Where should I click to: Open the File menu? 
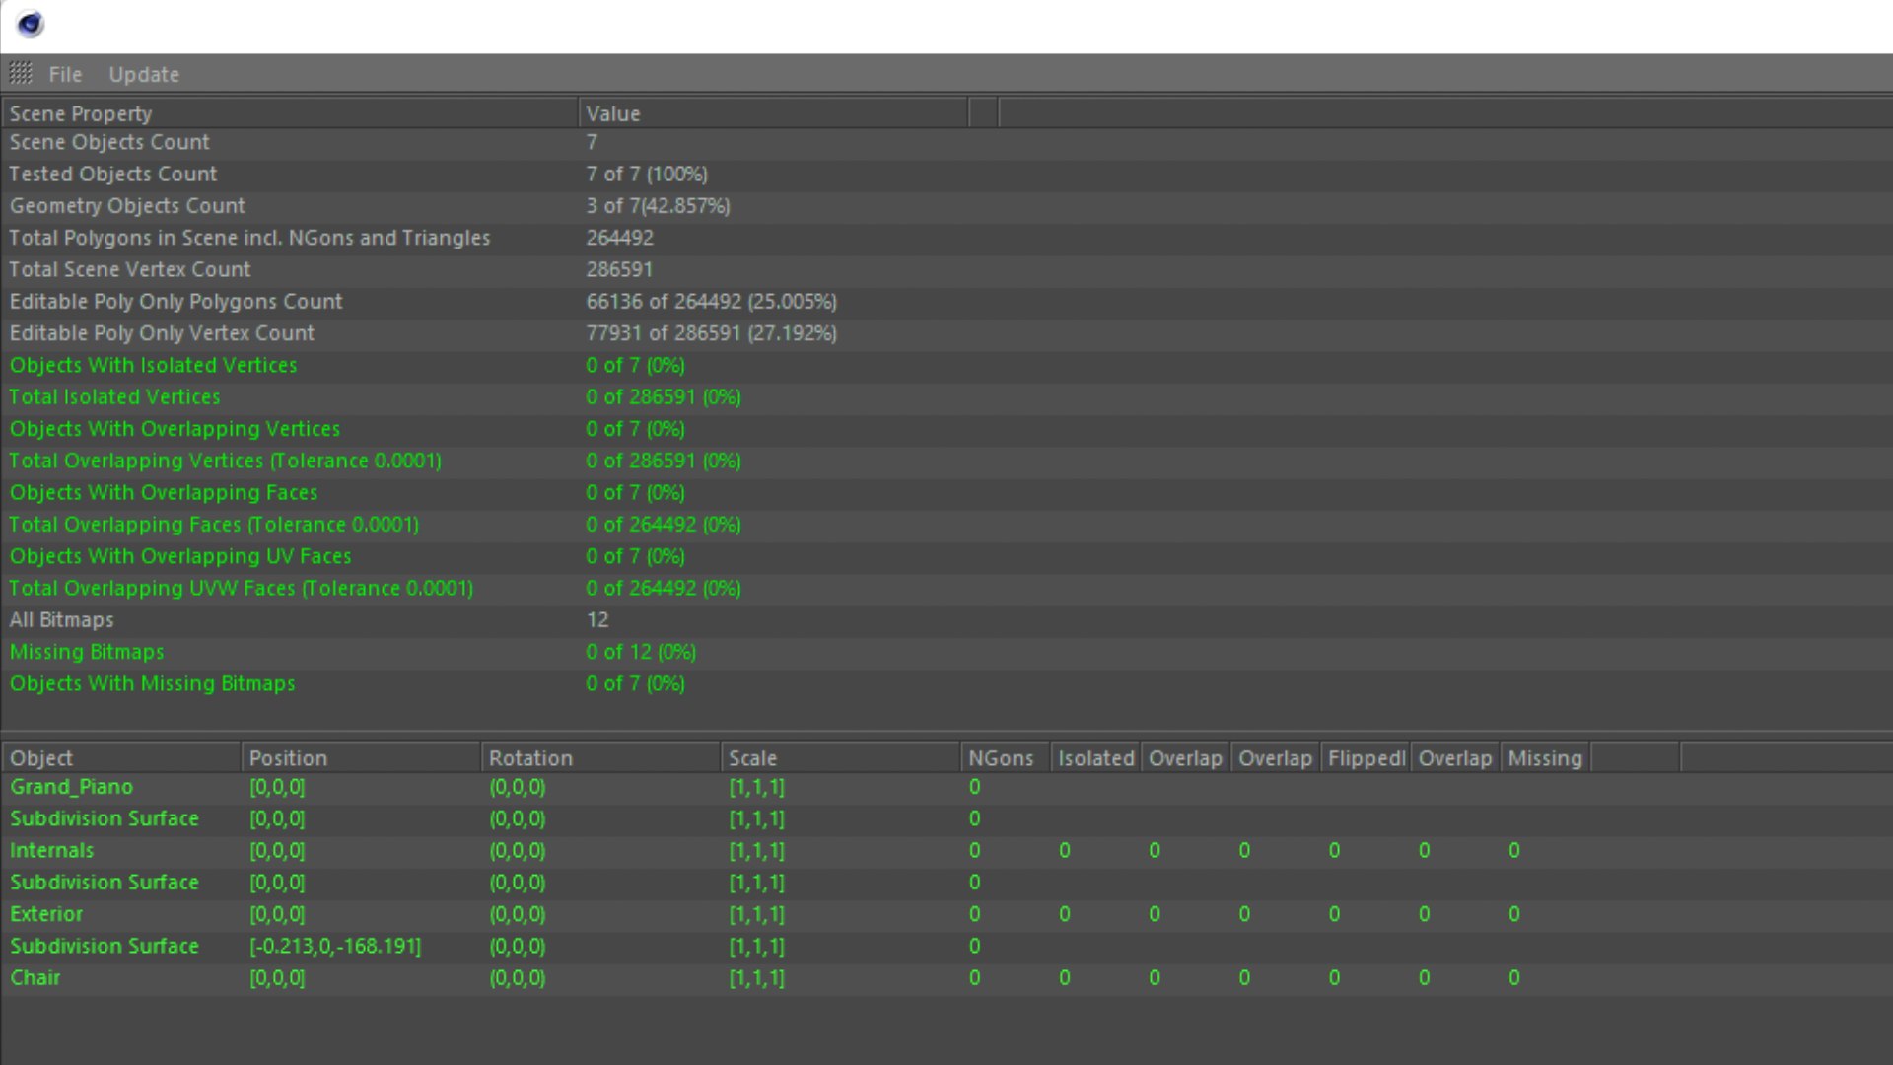point(65,74)
